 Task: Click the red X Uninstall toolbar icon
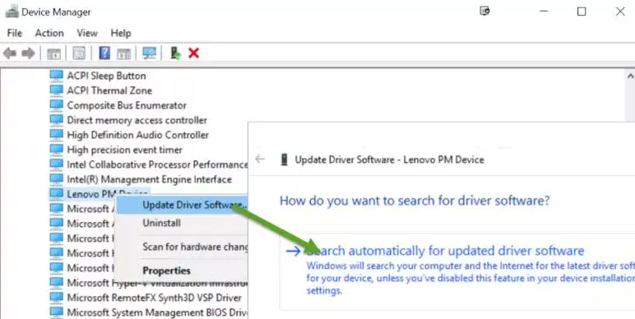tap(193, 53)
